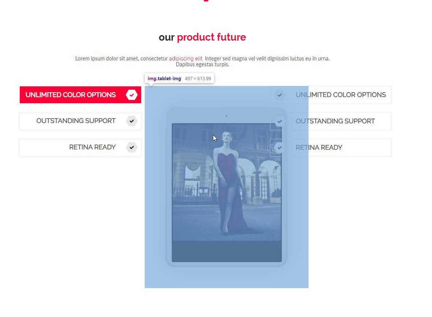
Task: Click dark bar below the tablet photo
Action: point(227,251)
